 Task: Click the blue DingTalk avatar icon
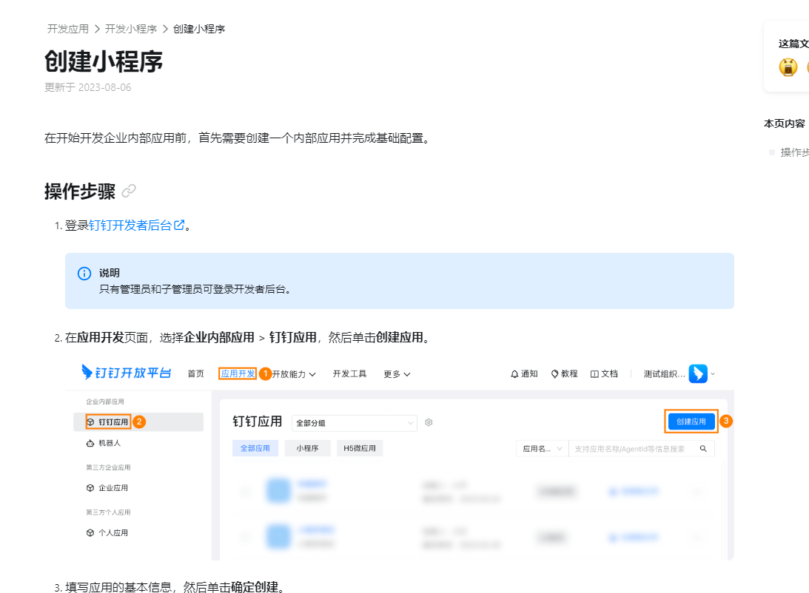point(698,373)
